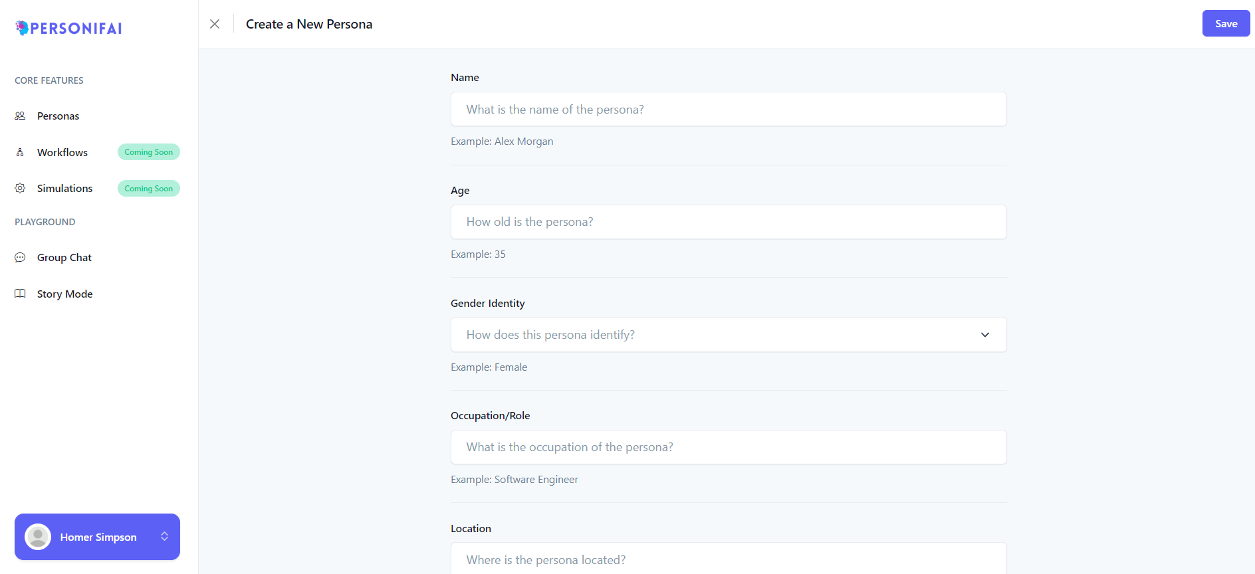Image resolution: width=1255 pixels, height=574 pixels.
Task: Click the Workflows sidebar icon
Action: 20,152
